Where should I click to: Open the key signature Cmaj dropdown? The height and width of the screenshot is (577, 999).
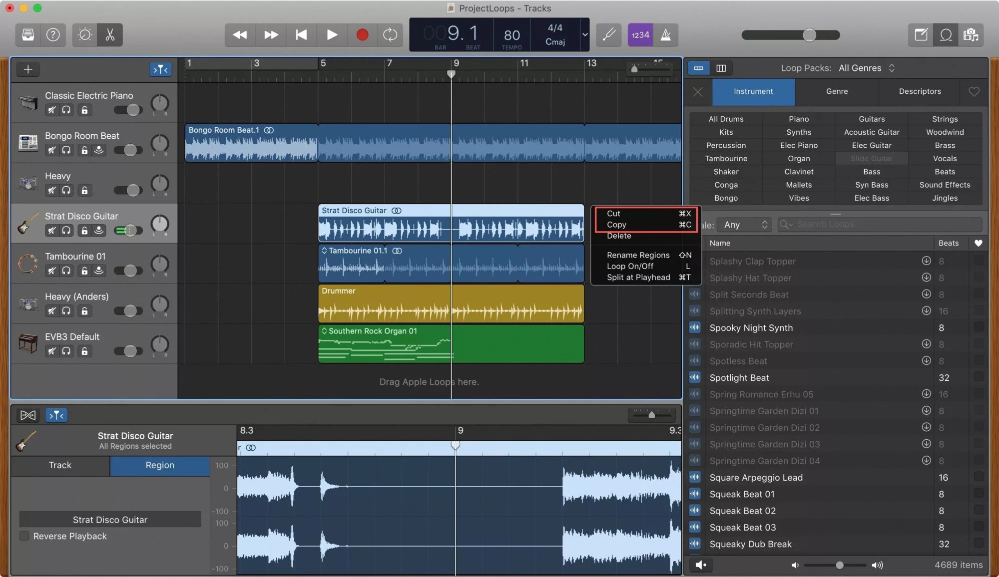coord(584,35)
